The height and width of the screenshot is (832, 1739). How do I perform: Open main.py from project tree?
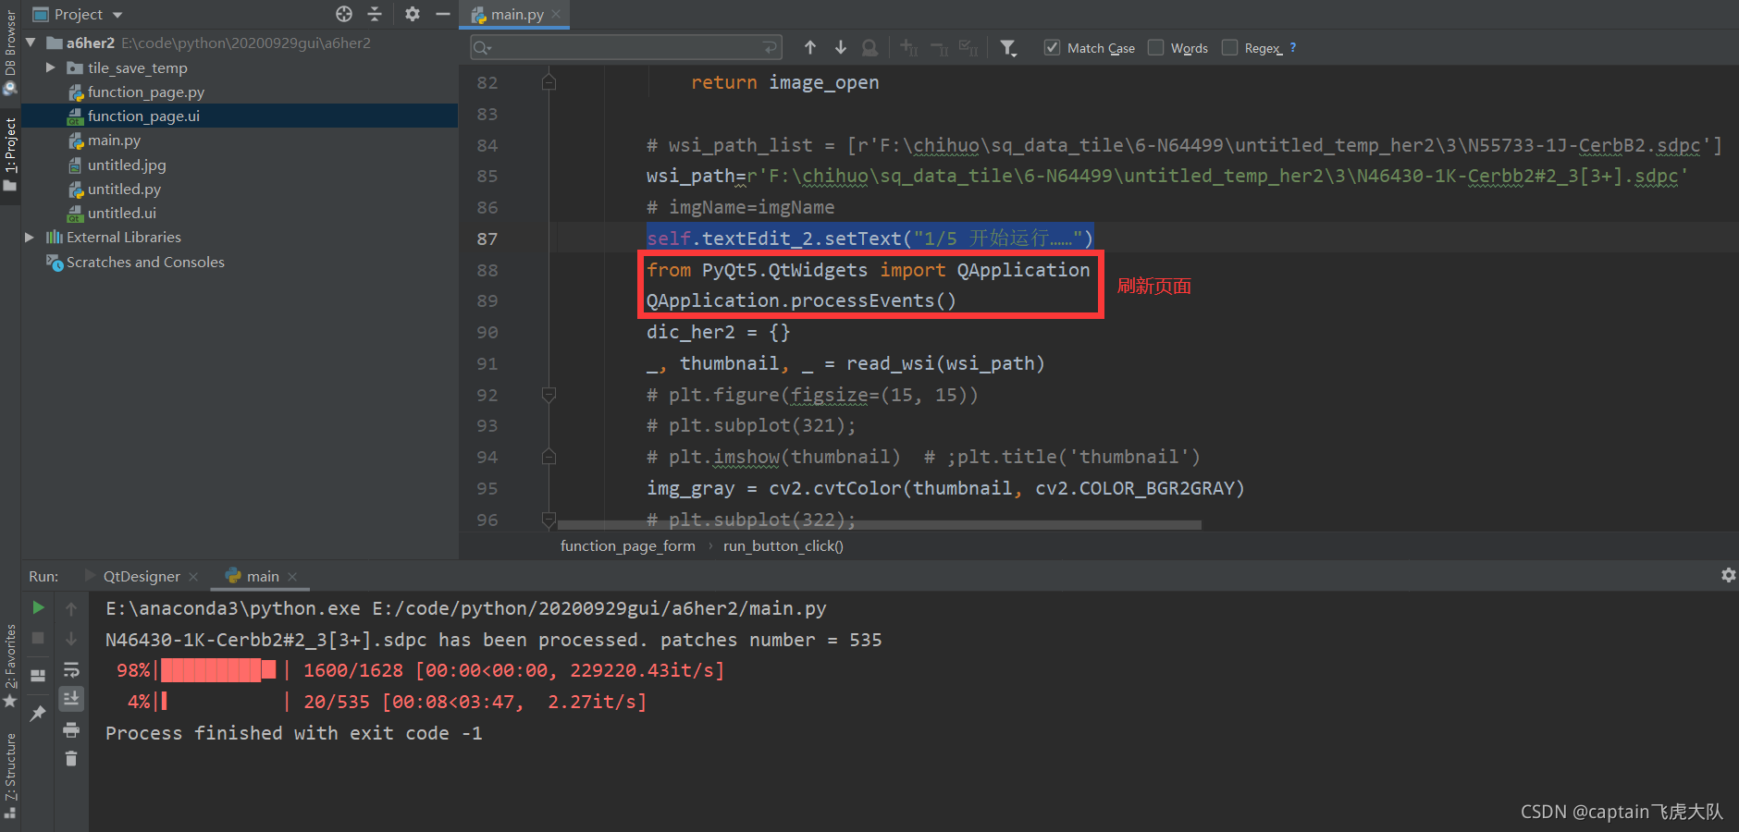[x=114, y=140]
